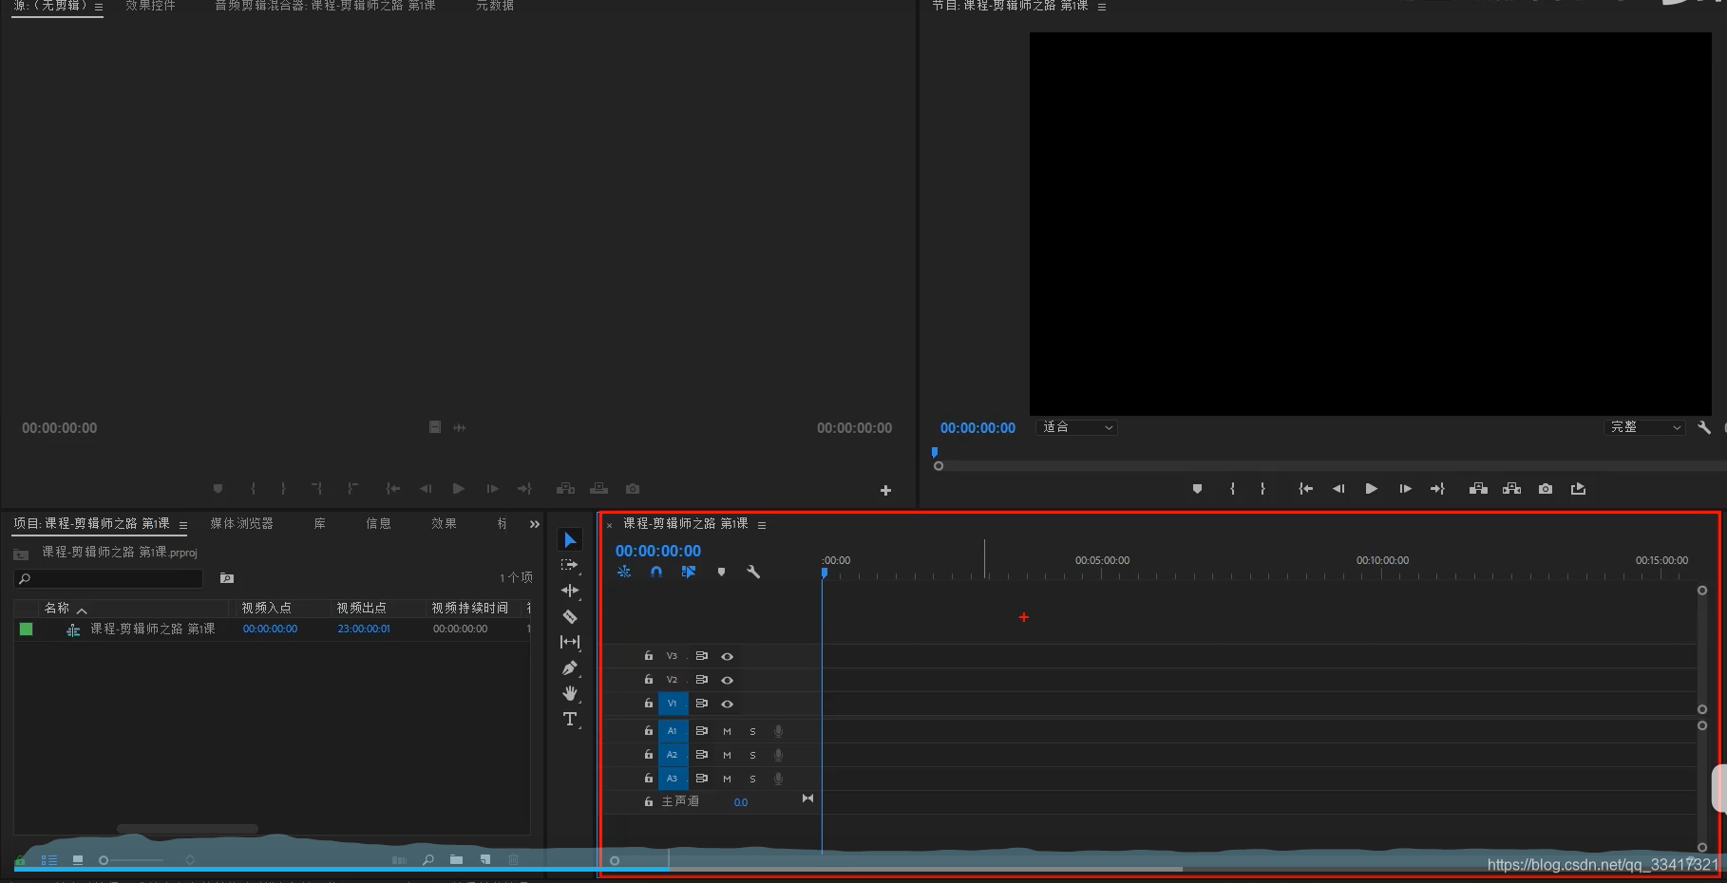Image resolution: width=1727 pixels, height=883 pixels.
Task: Go to out point in program monitor
Action: point(1437,489)
